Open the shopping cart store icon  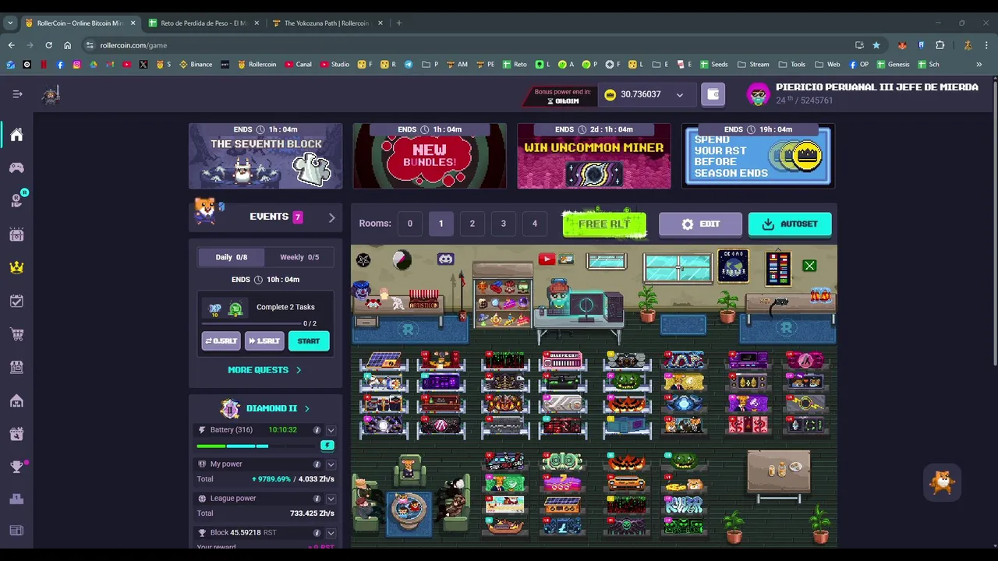[x=16, y=334]
